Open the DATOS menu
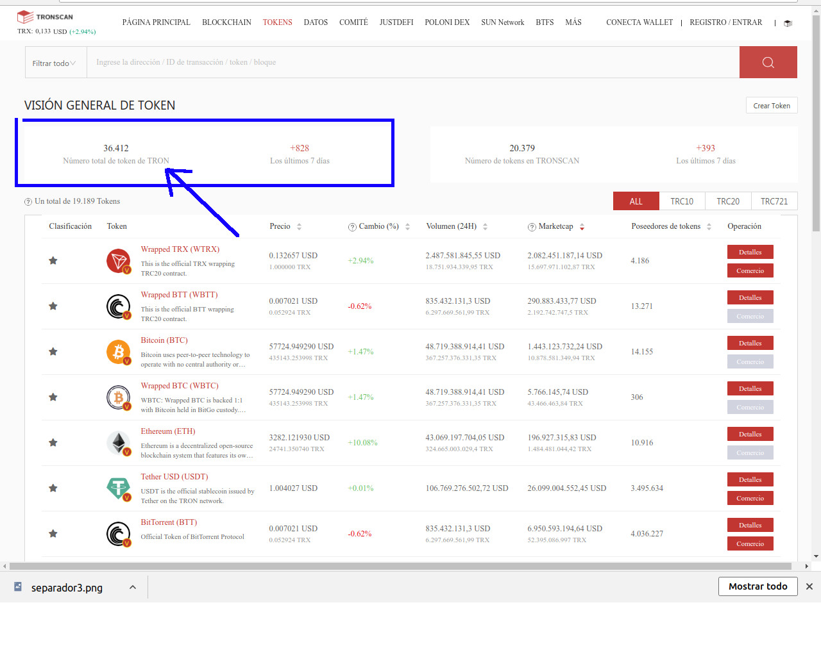Screen dimensions: 821x655 point(316,22)
